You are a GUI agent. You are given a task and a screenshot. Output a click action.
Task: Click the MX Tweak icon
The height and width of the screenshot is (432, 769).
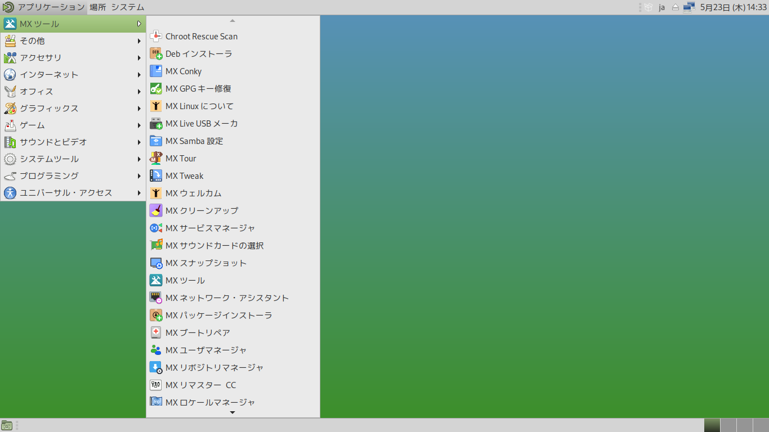(156, 176)
